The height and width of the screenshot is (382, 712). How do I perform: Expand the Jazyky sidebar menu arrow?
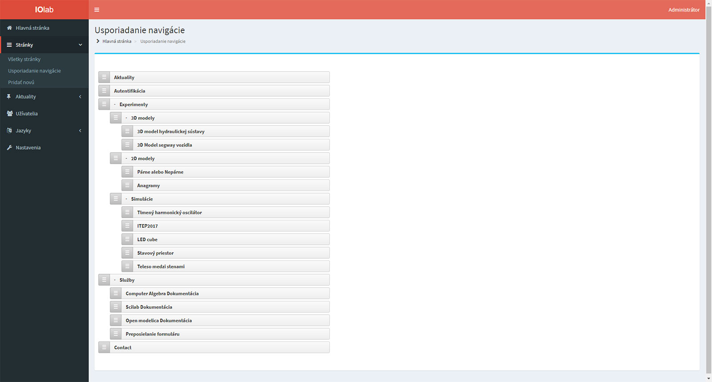[80, 130]
